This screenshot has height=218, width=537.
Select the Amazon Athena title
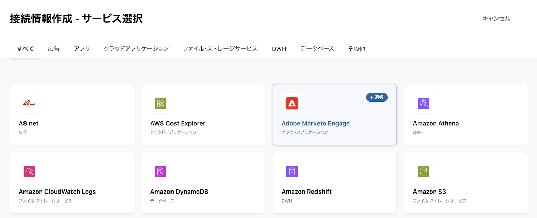tap(436, 123)
